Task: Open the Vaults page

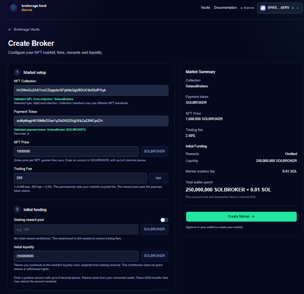Action: click(x=205, y=8)
